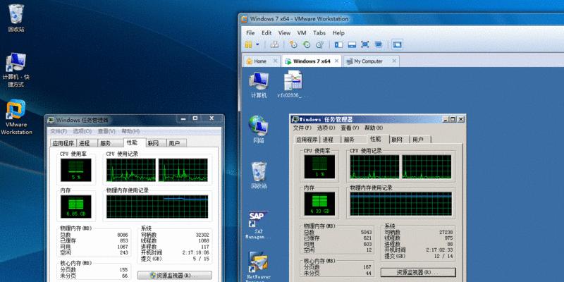
Task: Select NetWeaver shortcut icon on guest desktop
Action: click(x=258, y=266)
